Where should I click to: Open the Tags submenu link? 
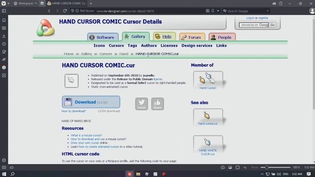[x=132, y=46]
